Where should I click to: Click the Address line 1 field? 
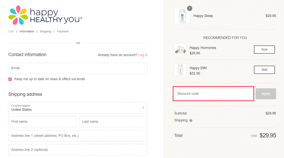coord(78,136)
